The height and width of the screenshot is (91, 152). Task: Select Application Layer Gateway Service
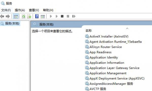(x=115, y=68)
